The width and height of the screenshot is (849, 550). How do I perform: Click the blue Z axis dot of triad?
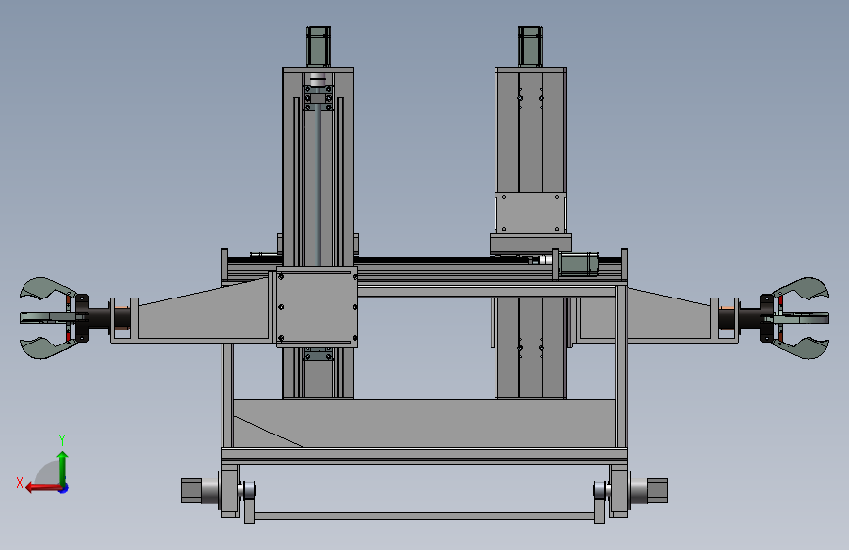coord(64,488)
